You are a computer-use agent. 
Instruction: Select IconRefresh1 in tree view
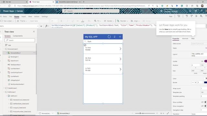[x=15, y=76]
